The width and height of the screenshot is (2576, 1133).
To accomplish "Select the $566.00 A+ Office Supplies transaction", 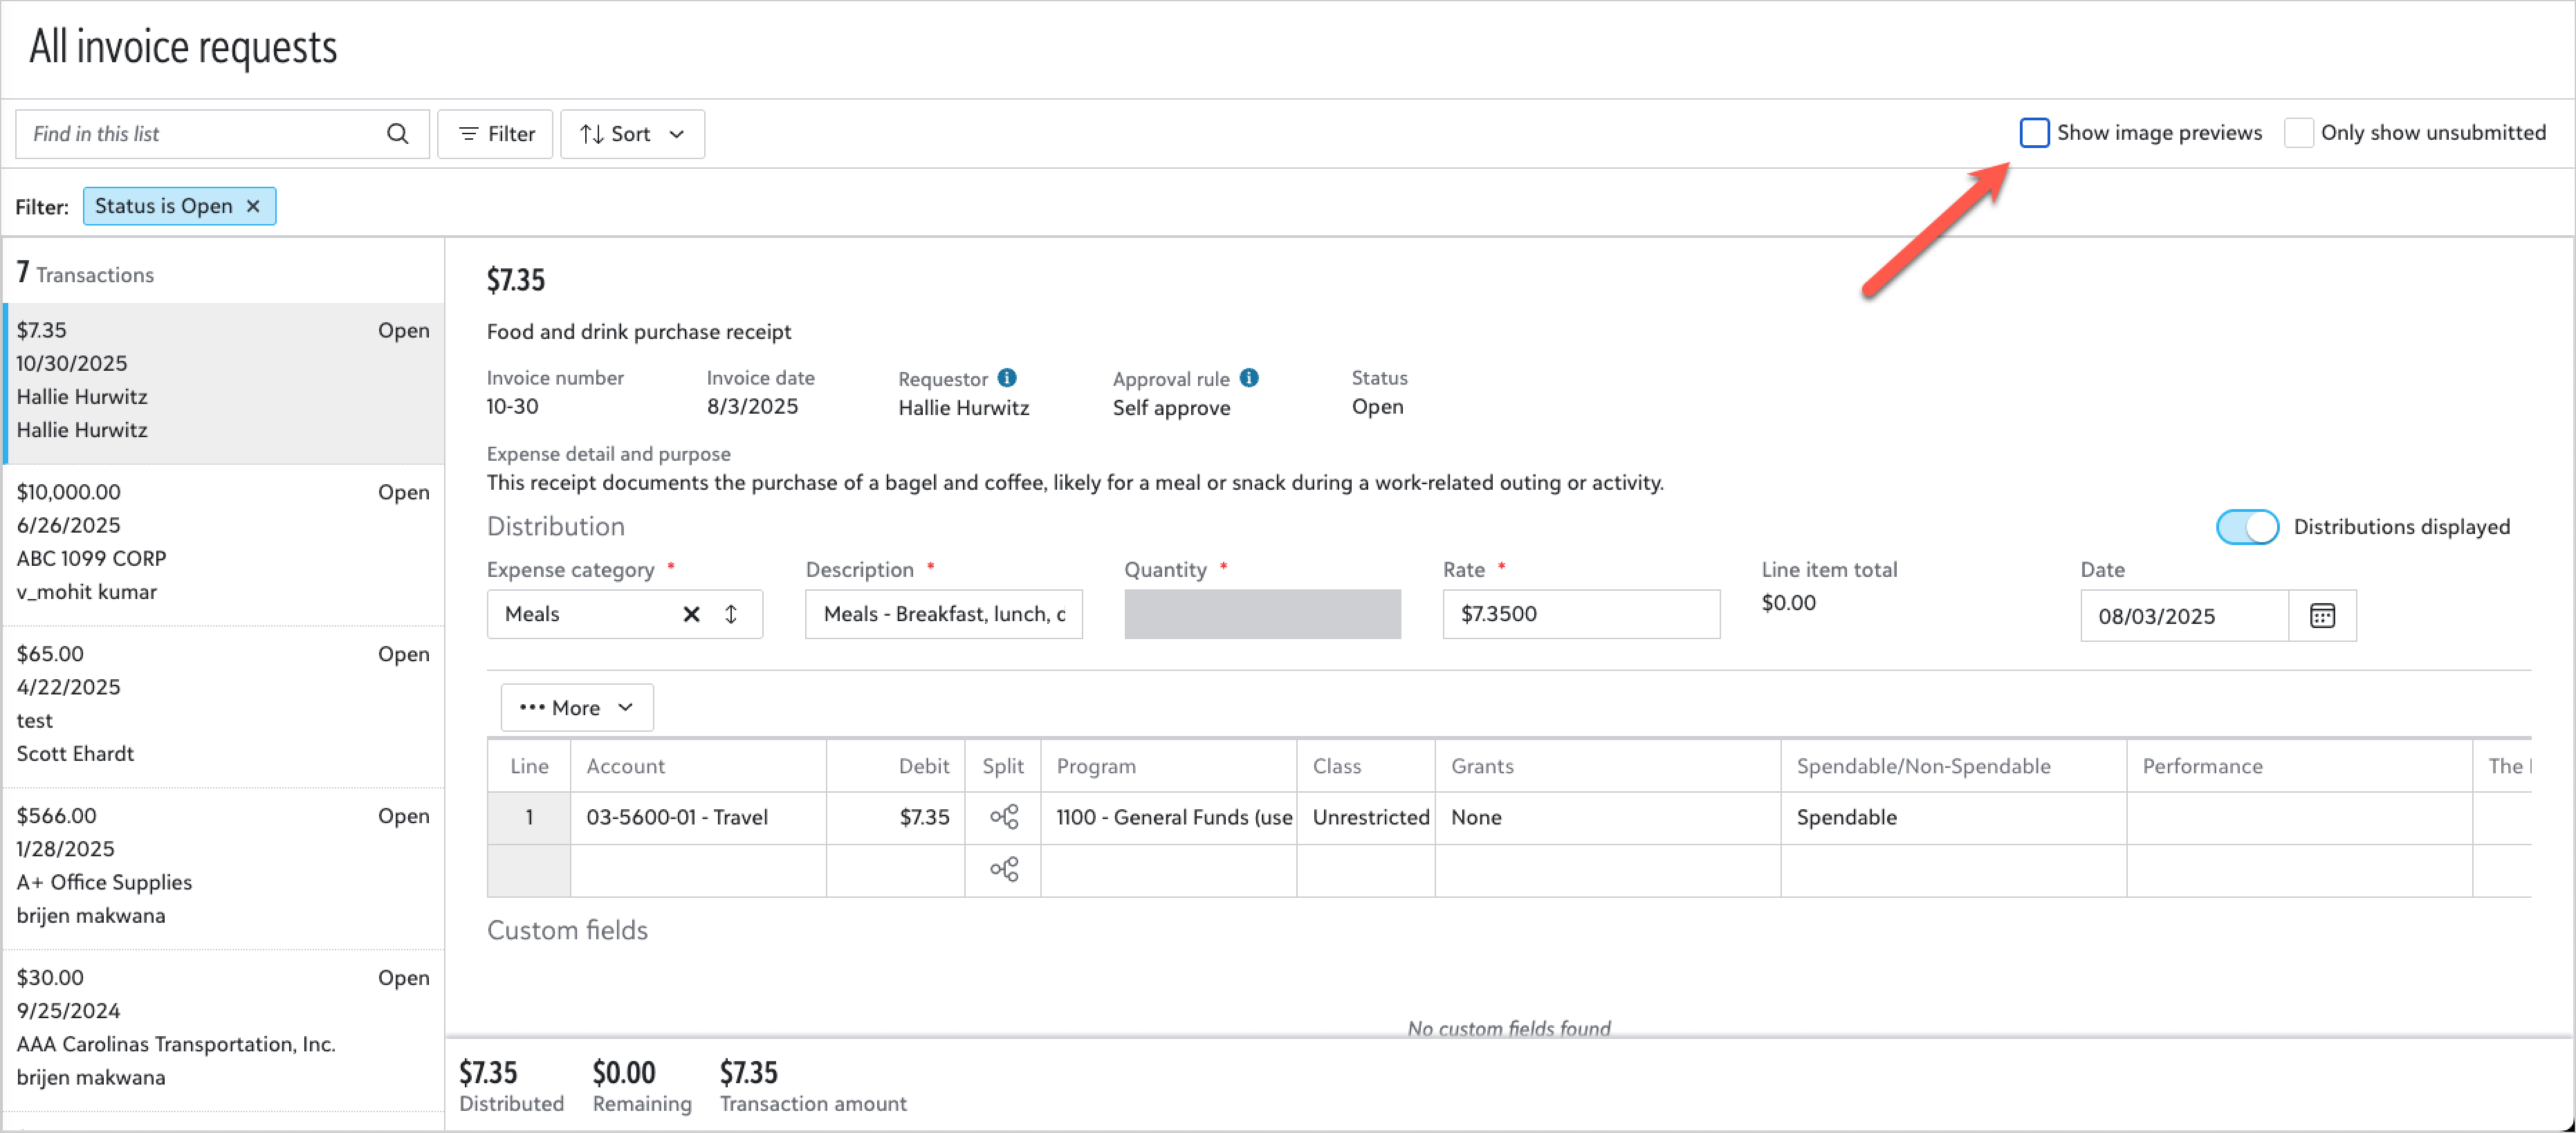I will click(223, 866).
